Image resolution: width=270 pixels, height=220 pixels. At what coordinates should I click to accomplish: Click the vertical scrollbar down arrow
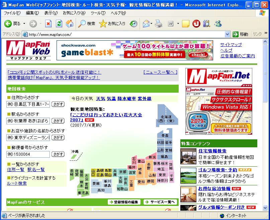(x=265, y=208)
